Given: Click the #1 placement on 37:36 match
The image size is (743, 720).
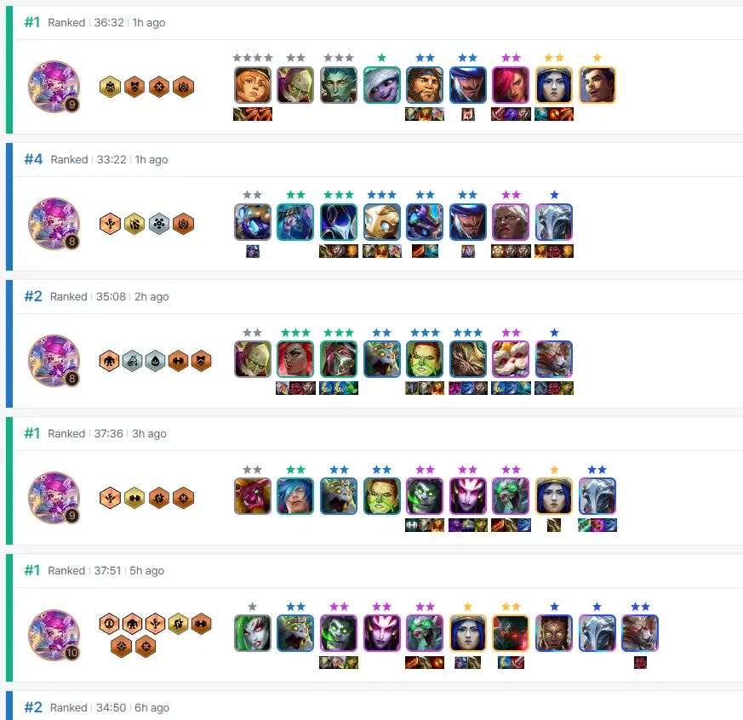Looking at the screenshot, I should point(32,433).
